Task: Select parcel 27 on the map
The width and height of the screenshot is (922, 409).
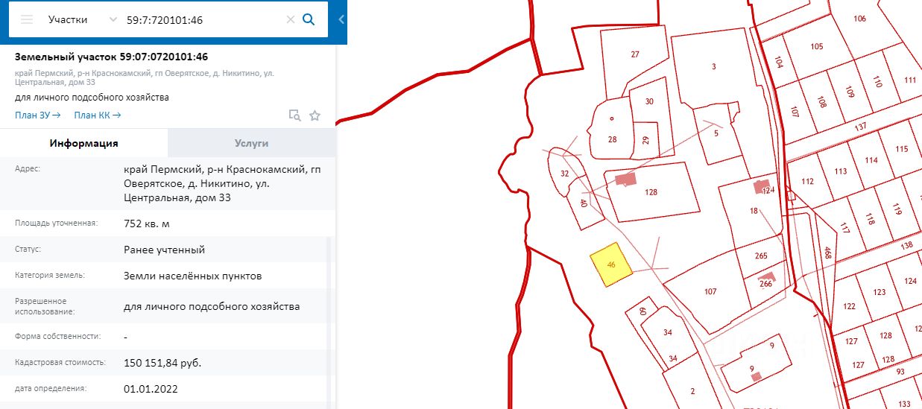Action: (x=635, y=54)
